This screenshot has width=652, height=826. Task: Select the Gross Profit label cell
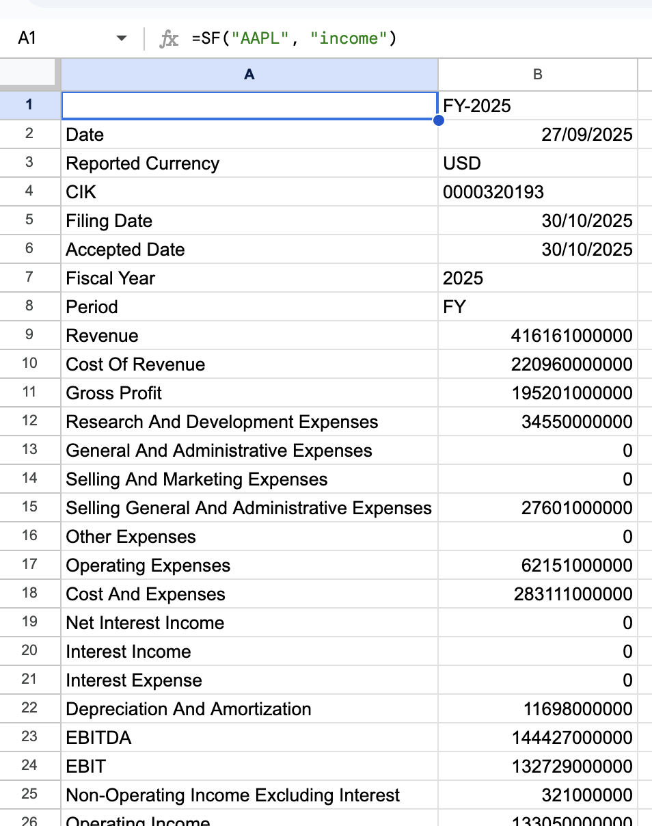point(249,392)
